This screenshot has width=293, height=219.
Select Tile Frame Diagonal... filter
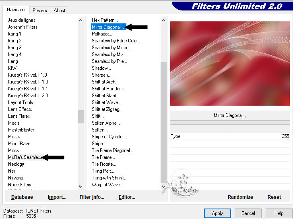pyautogui.click(x=112, y=150)
